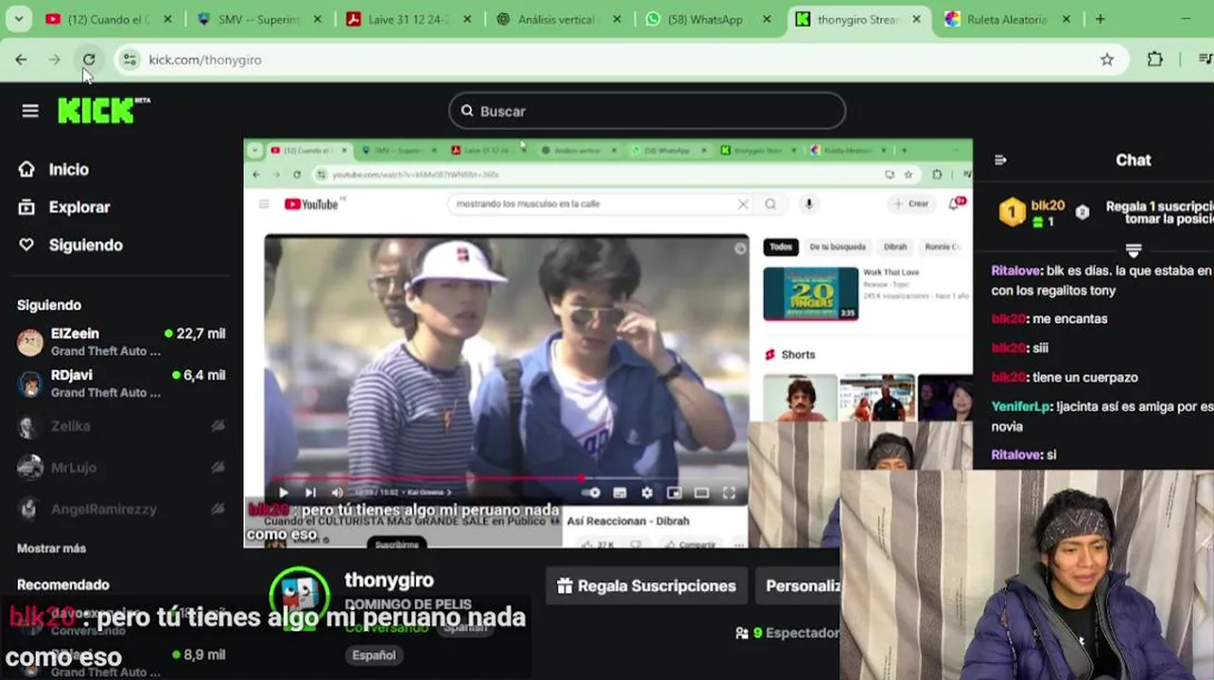Viewport: 1214px width, 680px height.
Task: Click the blk20 username in 'tiene un cuerpazo'
Action: 1008,377
